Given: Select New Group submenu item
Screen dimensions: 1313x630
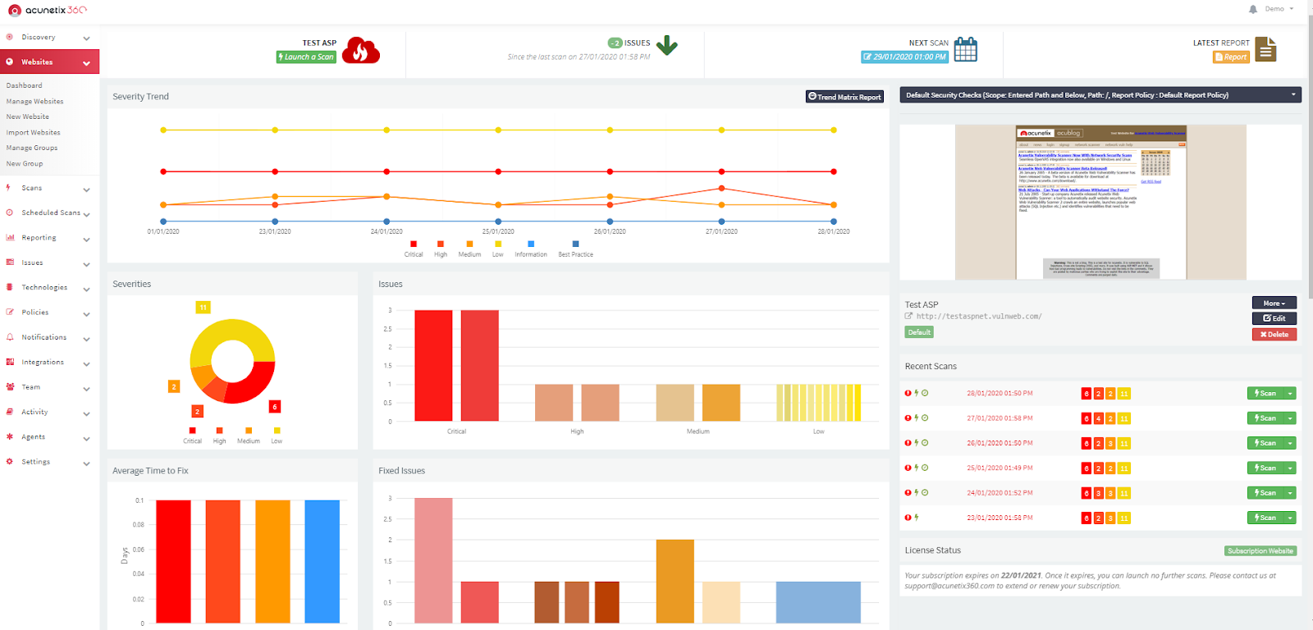Looking at the screenshot, I should click(x=24, y=163).
